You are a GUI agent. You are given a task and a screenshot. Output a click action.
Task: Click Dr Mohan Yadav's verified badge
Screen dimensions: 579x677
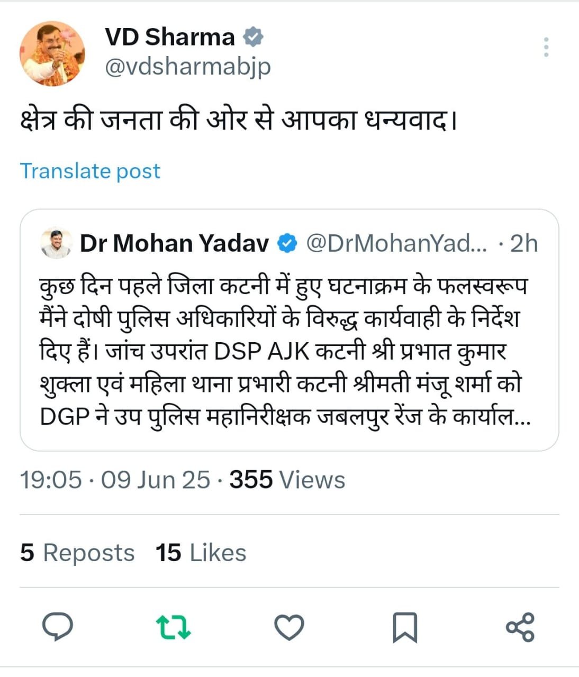tap(287, 244)
